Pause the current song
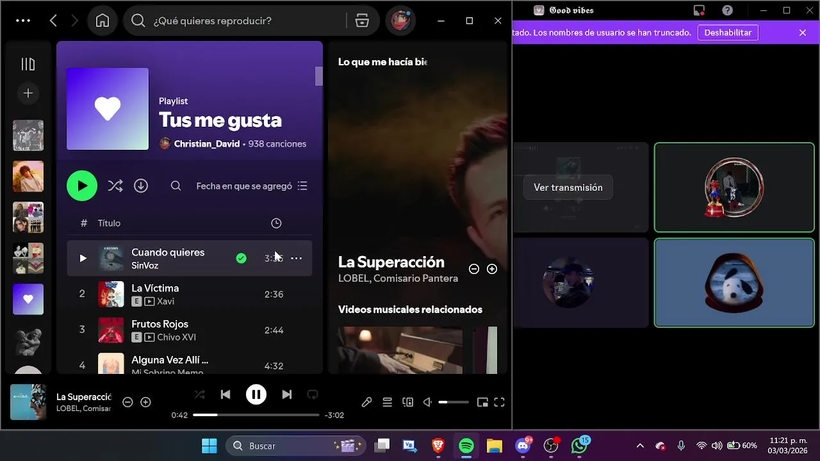820x461 pixels. (256, 394)
